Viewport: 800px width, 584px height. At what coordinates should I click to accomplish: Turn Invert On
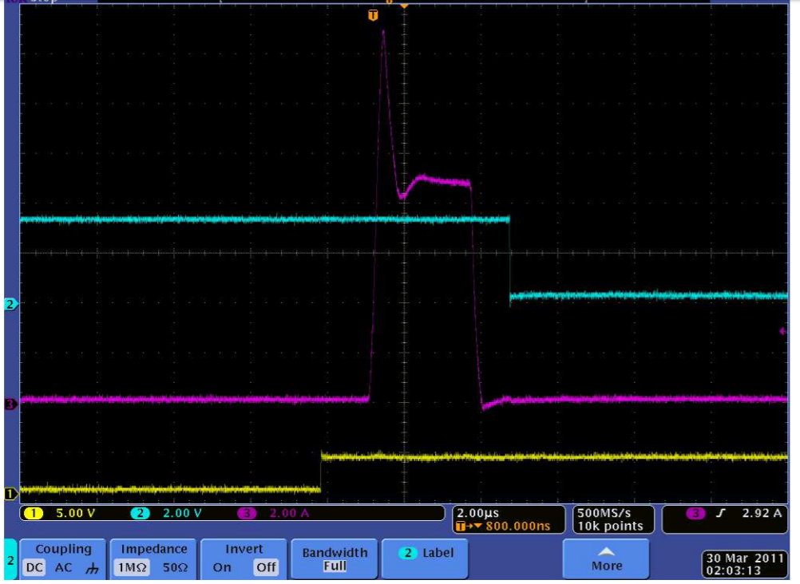[x=222, y=567]
